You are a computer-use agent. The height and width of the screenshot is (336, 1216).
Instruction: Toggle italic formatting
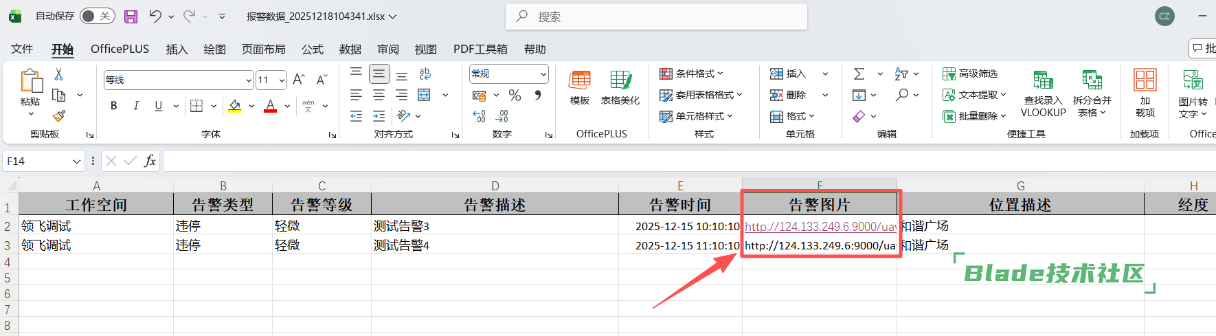(136, 106)
